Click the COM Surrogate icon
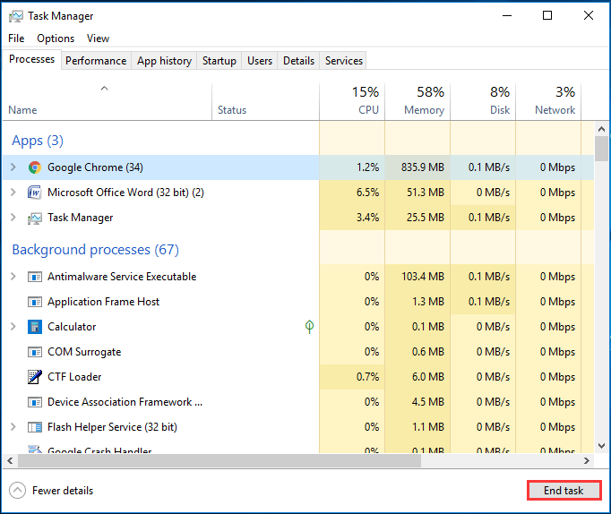 (x=35, y=352)
